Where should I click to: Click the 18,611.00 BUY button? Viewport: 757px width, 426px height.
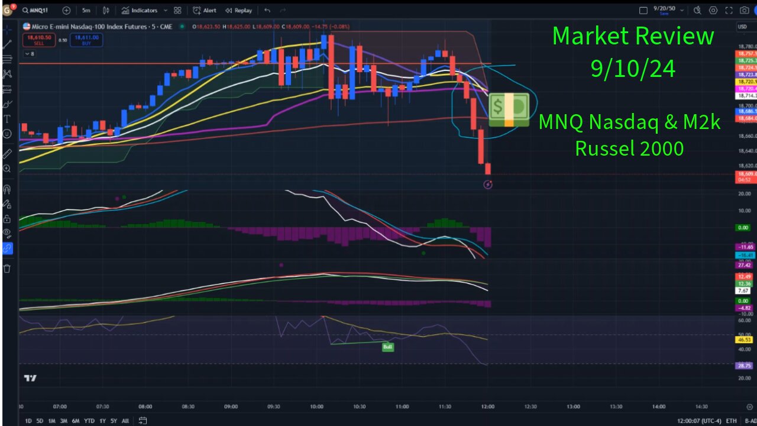pyautogui.click(x=86, y=40)
